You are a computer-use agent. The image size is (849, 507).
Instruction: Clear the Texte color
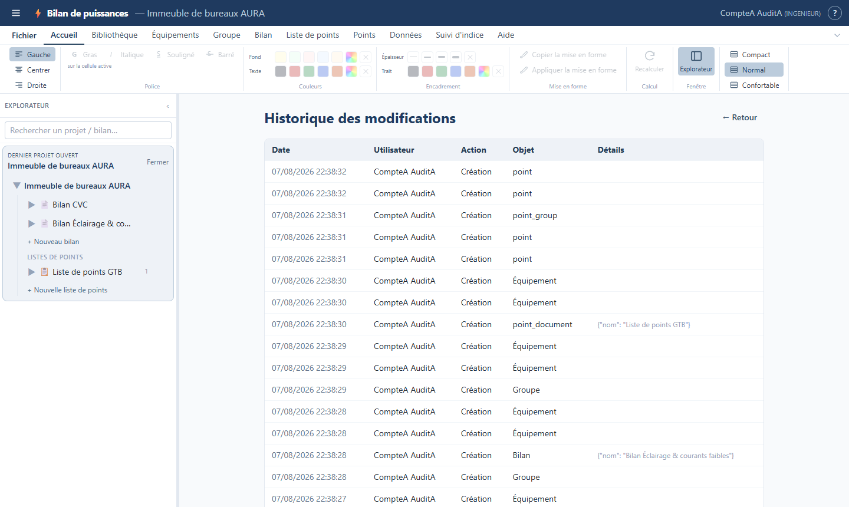(366, 71)
